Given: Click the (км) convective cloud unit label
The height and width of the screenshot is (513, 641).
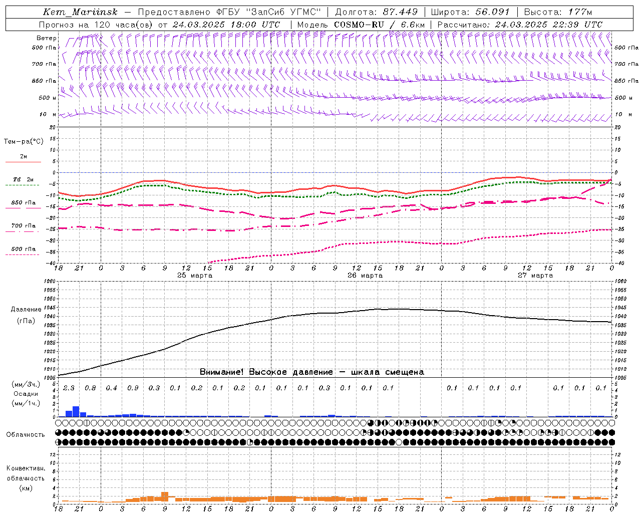Looking at the screenshot, I should pyautogui.click(x=26, y=488).
